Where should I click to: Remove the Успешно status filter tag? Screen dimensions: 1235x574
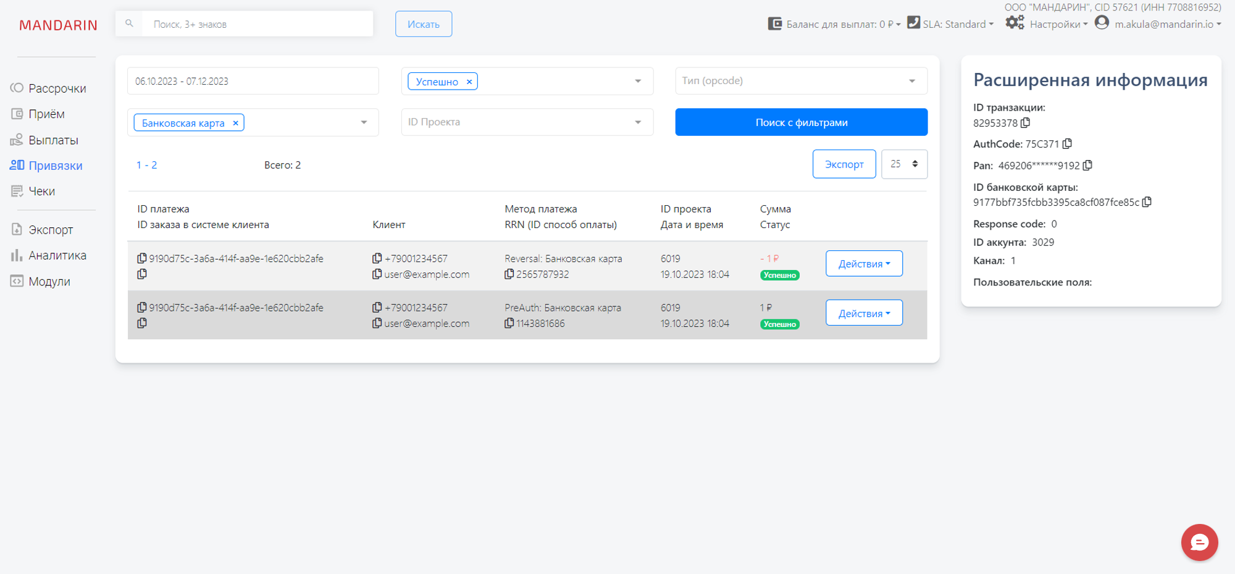pyautogui.click(x=469, y=82)
